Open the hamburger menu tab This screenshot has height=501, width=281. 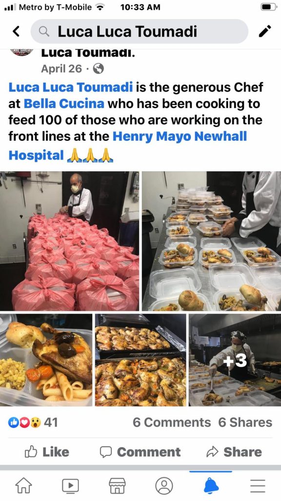point(258,486)
